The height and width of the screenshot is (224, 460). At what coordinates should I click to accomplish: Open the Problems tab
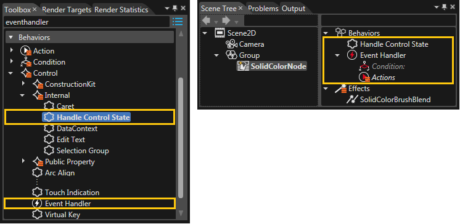coord(263,9)
